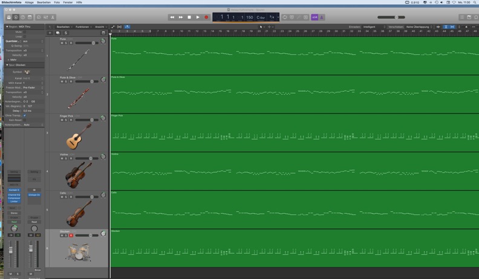479x279 pixels.
Task: Collapse the Region MIDI Thru section
Action: point(7,27)
